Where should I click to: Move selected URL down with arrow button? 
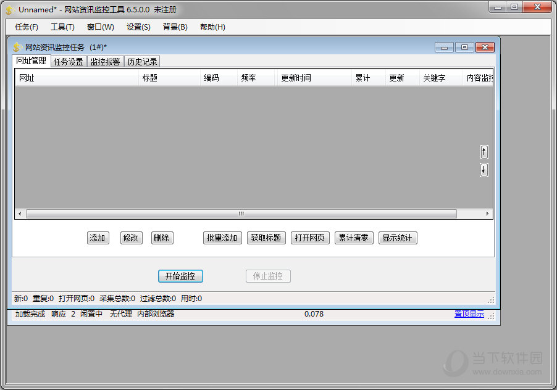tap(484, 170)
